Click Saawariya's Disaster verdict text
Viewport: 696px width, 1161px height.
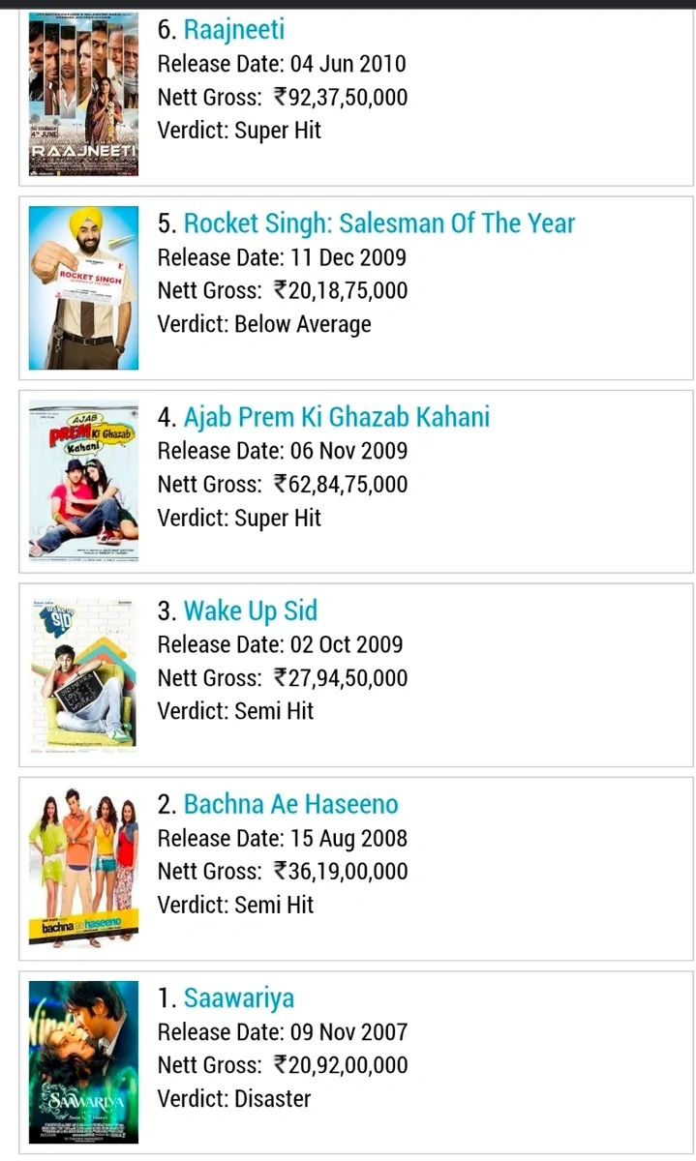(x=273, y=1098)
